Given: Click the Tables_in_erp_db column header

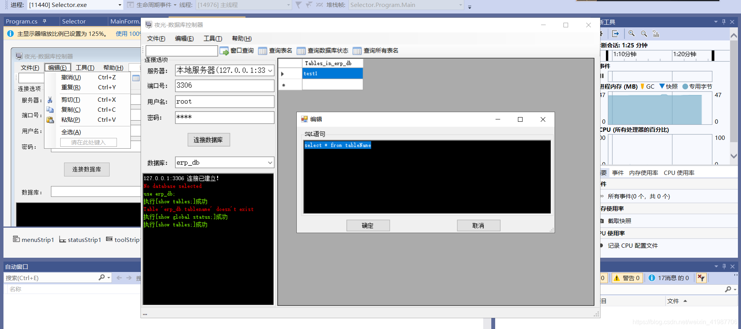Looking at the screenshot, I should tap(332, 63).
